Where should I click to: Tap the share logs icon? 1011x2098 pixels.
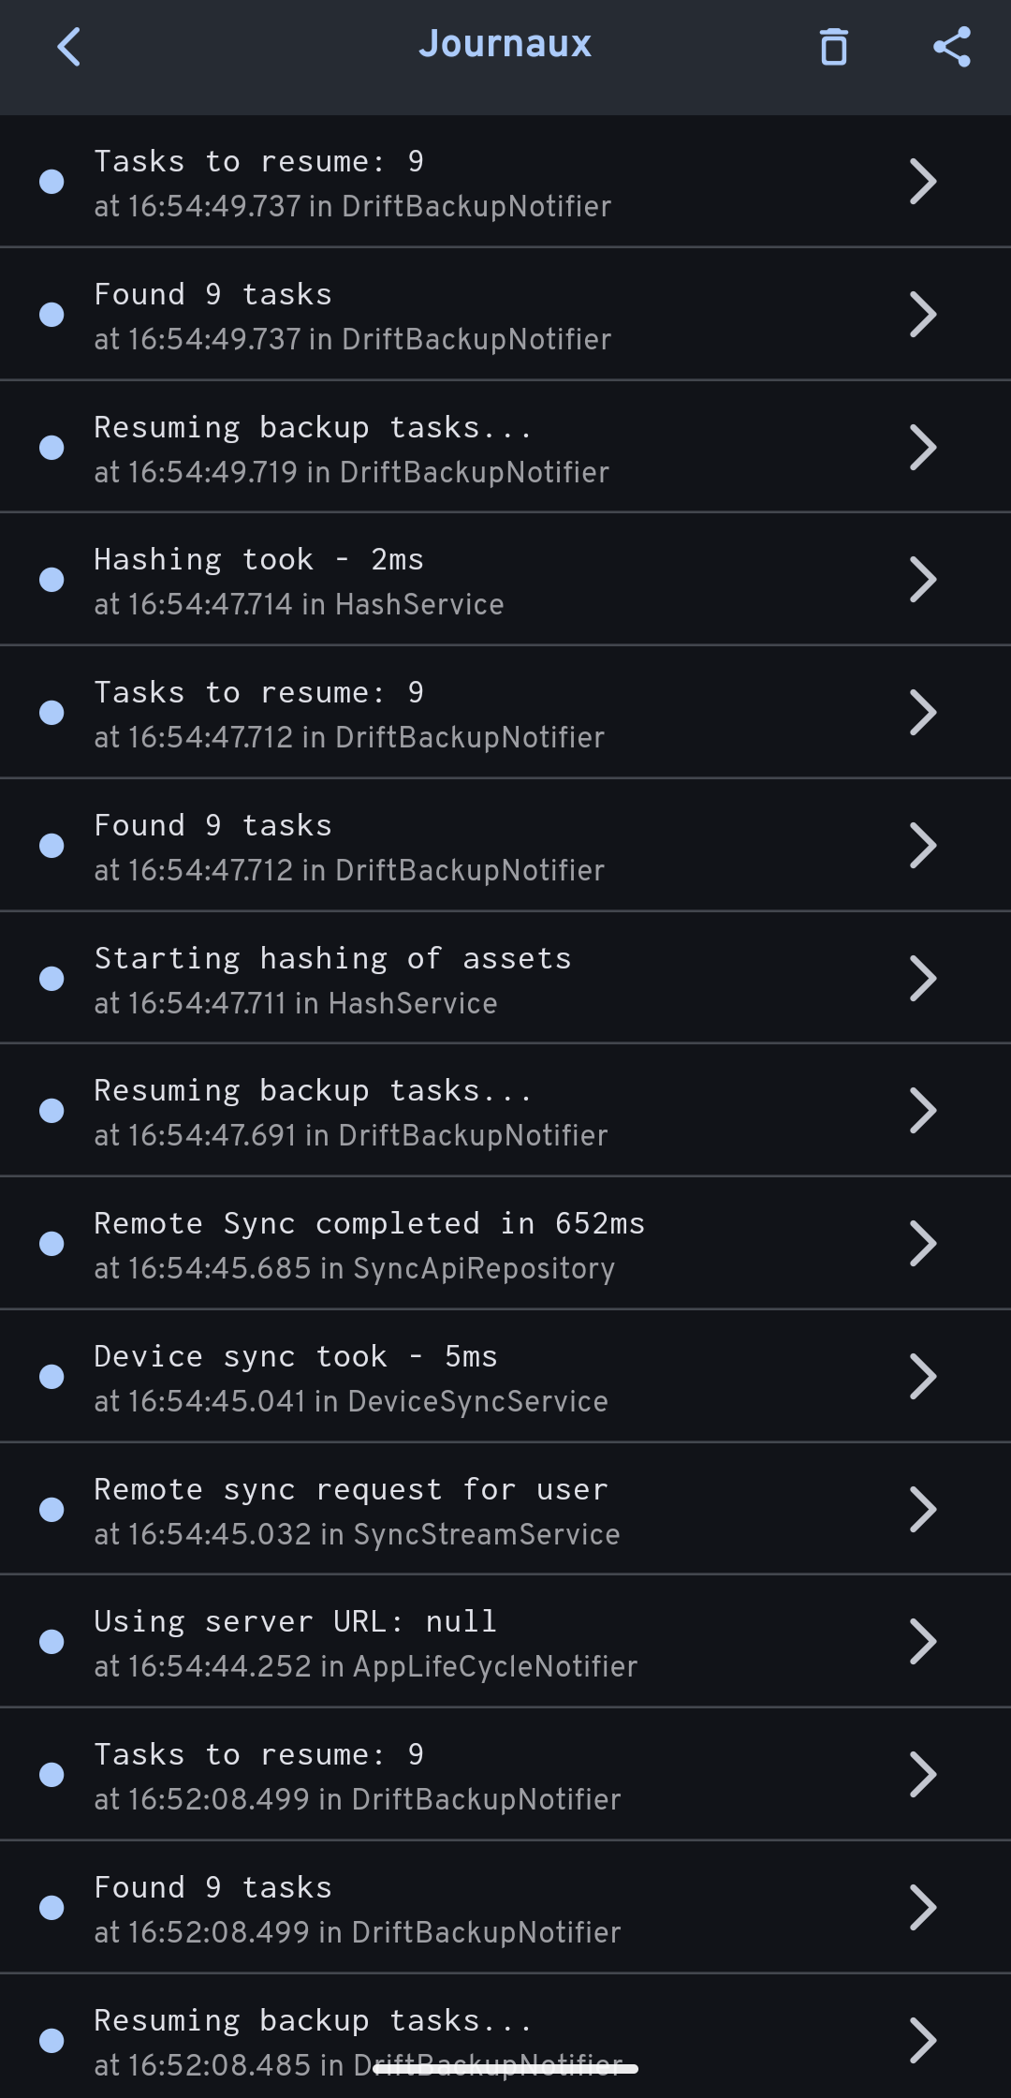[951, 47]
